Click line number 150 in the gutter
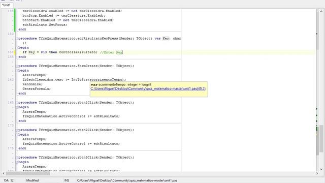The width and height of the screenshot is (325, 183). 11,34
